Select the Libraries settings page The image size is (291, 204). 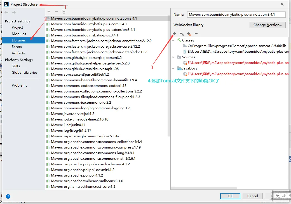(x=24, y=40)
